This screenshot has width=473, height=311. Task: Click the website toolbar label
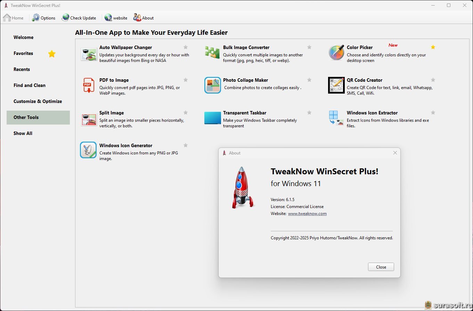120,18
